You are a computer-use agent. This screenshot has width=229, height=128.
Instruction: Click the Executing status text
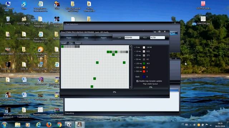click(69, 113)
